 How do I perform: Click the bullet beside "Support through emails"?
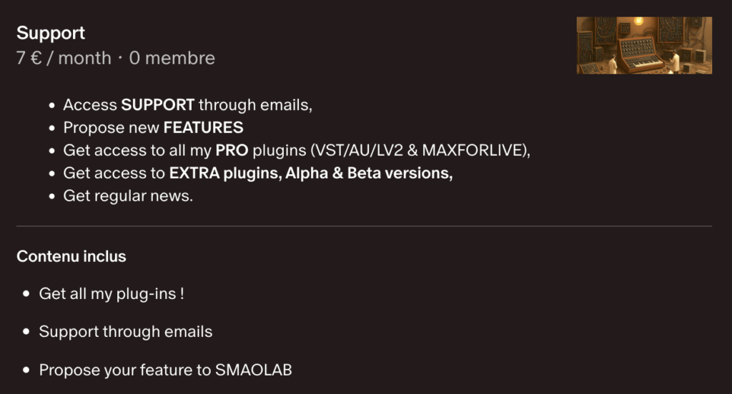pyautogui.click(x=26, y=332)
